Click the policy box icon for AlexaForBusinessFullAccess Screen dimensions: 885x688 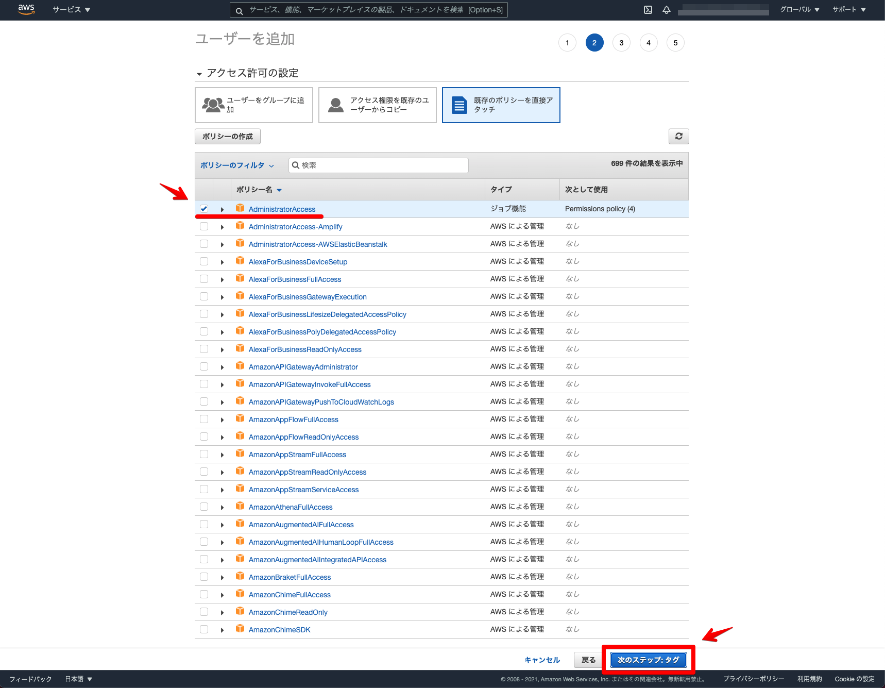[240, 278]
